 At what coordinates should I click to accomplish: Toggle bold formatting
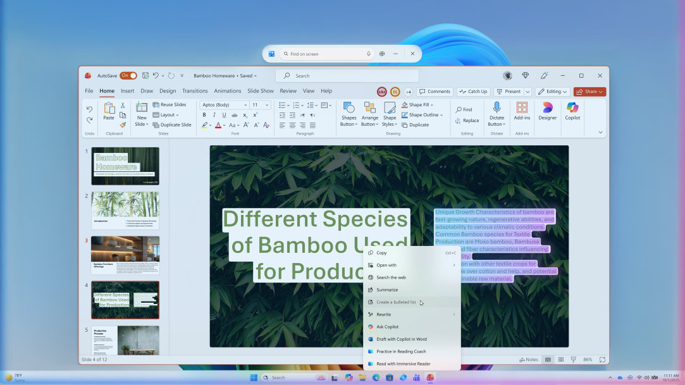(x=204, y=114)
